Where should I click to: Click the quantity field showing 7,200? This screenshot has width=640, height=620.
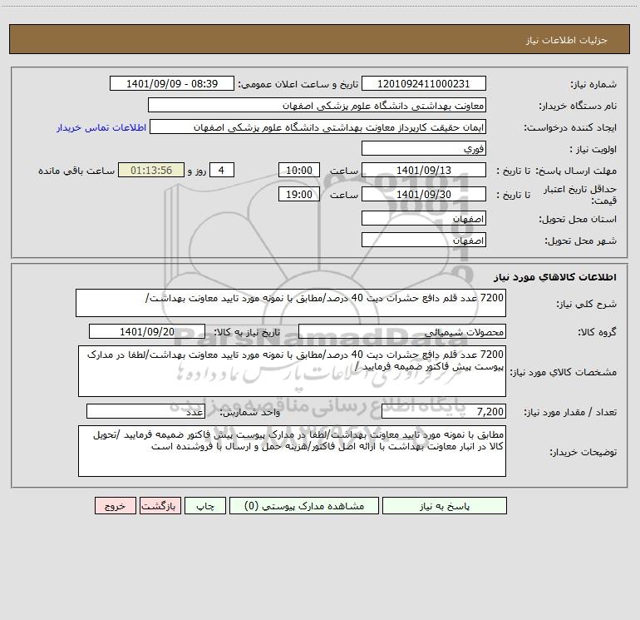pyautogui.click(x=444, y=411)
